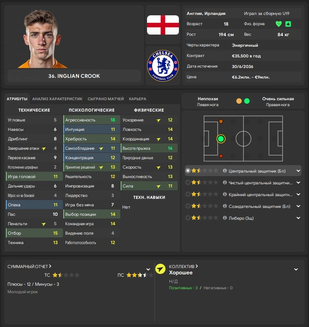Viewport: 309px width, 327px height.
Task: Select the Созидательный защитник (Бл) radio button
Action: tap(188, 206)
